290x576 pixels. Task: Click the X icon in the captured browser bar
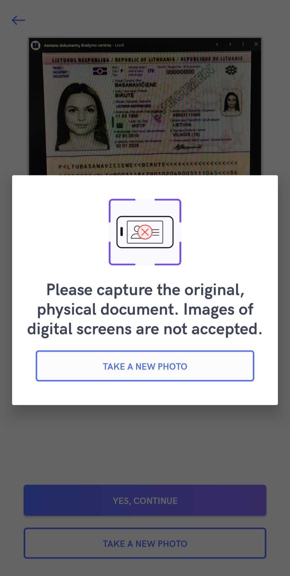(x=256, y=44)
